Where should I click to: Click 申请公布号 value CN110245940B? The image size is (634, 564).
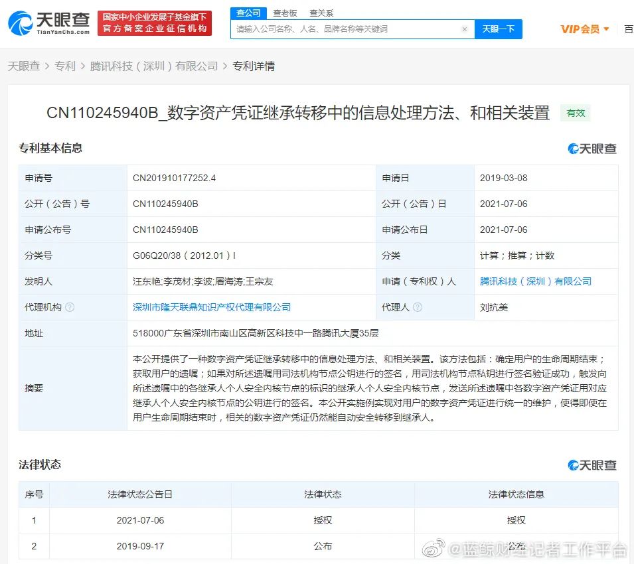click(x=165, y=230)
